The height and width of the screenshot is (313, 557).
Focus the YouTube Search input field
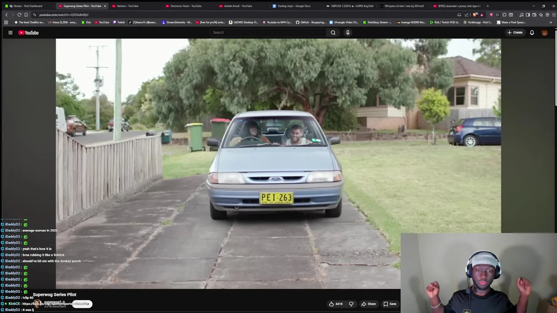tap(268, 33)
